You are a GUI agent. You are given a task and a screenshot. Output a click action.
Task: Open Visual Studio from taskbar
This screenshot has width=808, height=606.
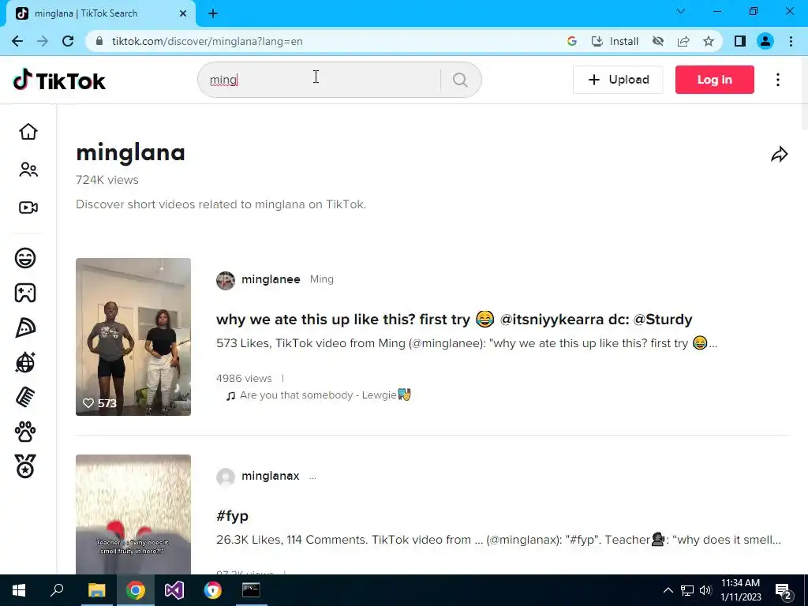pos(174,590)
